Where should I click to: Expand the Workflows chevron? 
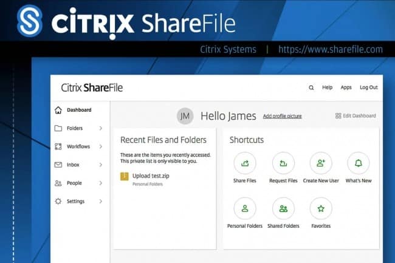(x=101, y=146)
